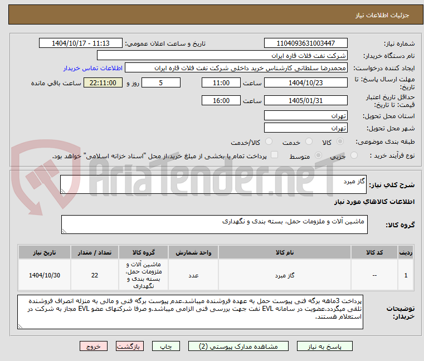Click the remaining time field 22:11:00
Image resolution: width=424 pixels, height=361 pixels.
(103, 83)
